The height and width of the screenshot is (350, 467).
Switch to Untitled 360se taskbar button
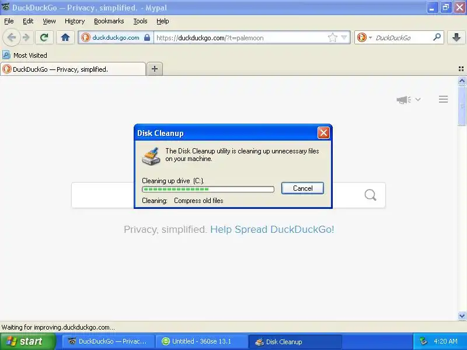click(201, 341)
